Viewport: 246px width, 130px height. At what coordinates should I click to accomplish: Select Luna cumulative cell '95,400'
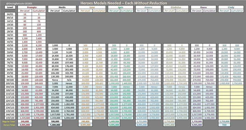tap(99, 76)
